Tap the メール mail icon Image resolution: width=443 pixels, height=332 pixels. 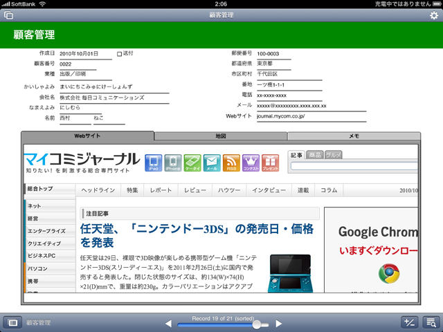212,163
